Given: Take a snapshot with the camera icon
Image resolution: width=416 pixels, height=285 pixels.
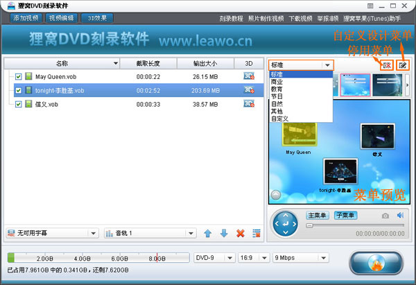Looking at the screenshot, I should [x=385, y=216].
